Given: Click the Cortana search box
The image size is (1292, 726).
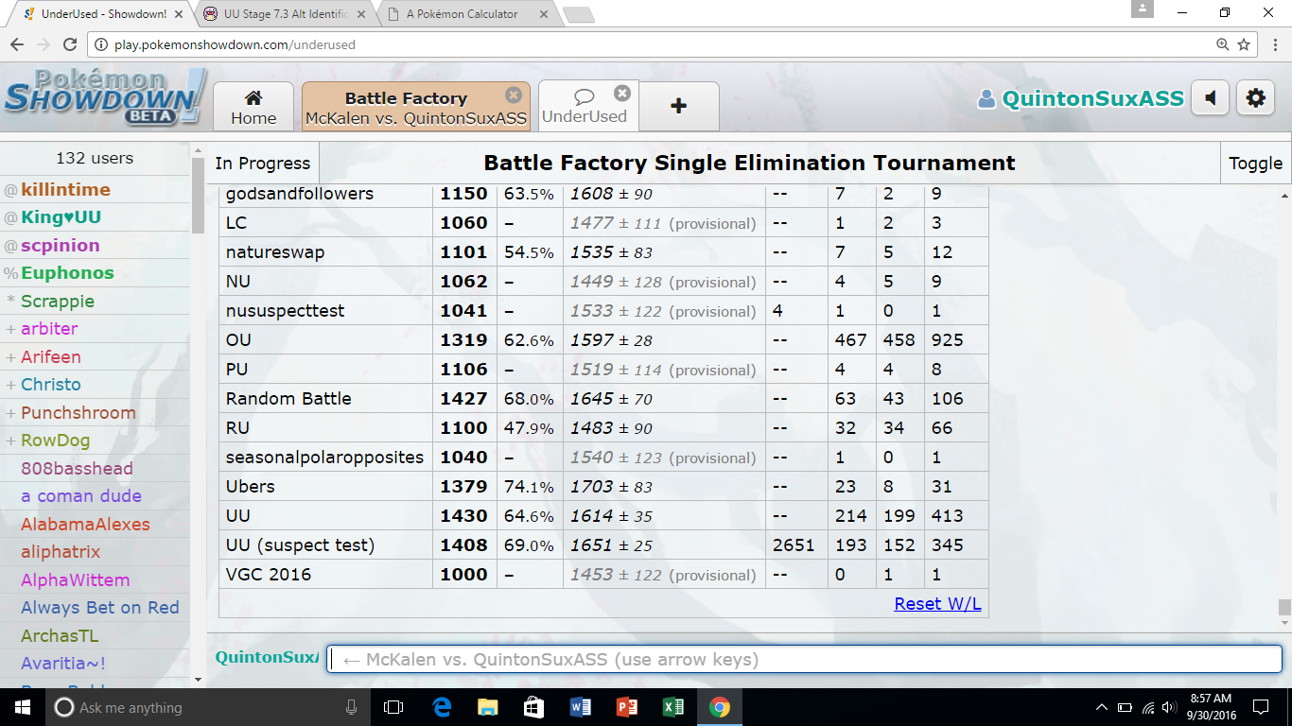Looking at the screenshot, I should [208, 707].
